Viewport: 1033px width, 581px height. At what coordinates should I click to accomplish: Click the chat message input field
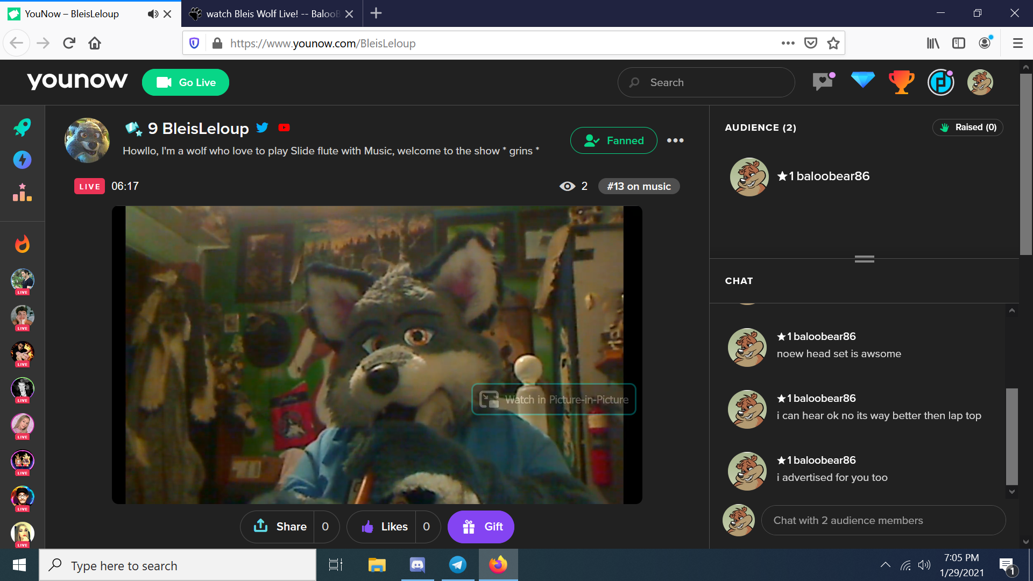coord(883,520)
